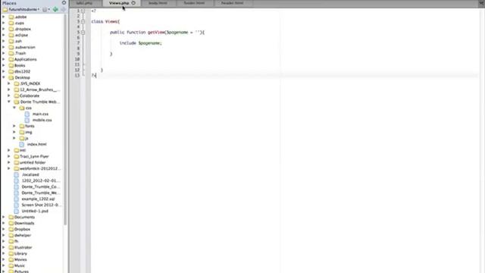The width and height of the screenshot is (485, 273).
Task: Open the Places gear options menu
Action: (45, 10)
